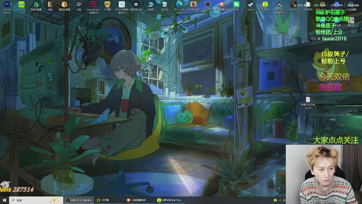Open the 炉石传说盒子 Hearthstone box icon
The width and height of the screenshot is (362, 204).
click(193, 6)
